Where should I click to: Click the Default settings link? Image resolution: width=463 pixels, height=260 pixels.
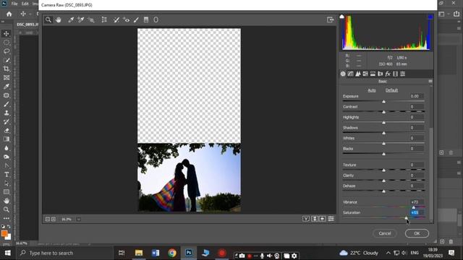coord(391,90)
